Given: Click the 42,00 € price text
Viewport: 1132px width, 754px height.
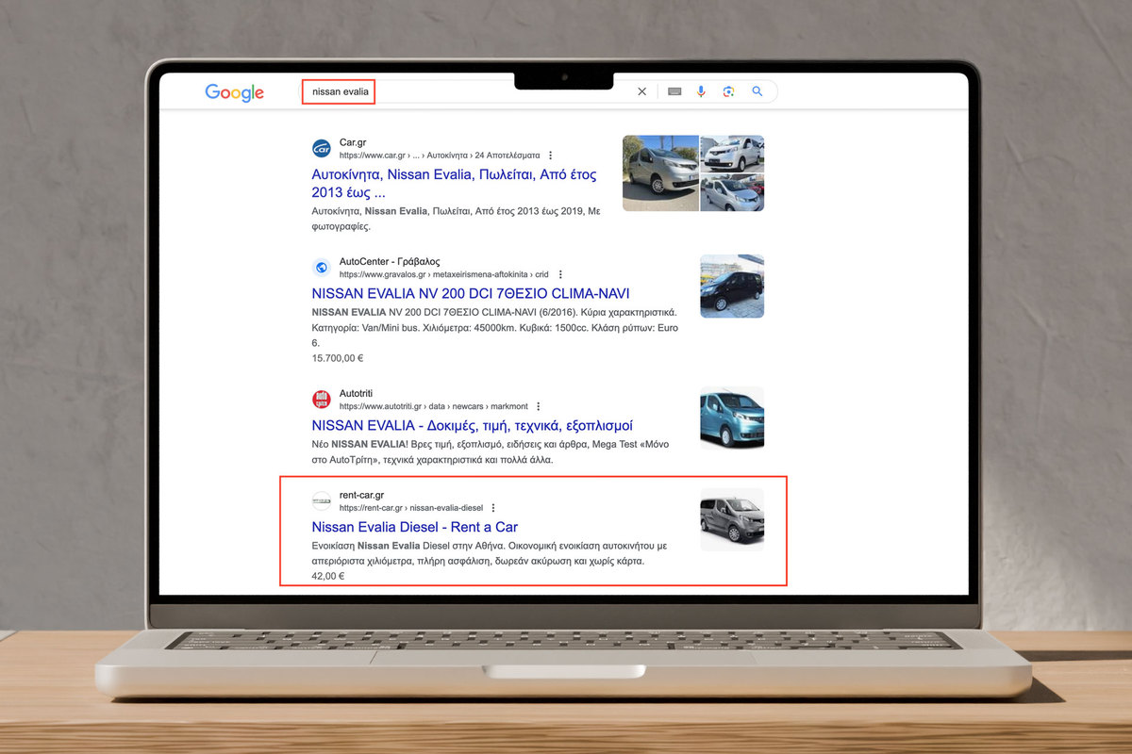Looking at the screenshot, I should (x=328, y=576).
